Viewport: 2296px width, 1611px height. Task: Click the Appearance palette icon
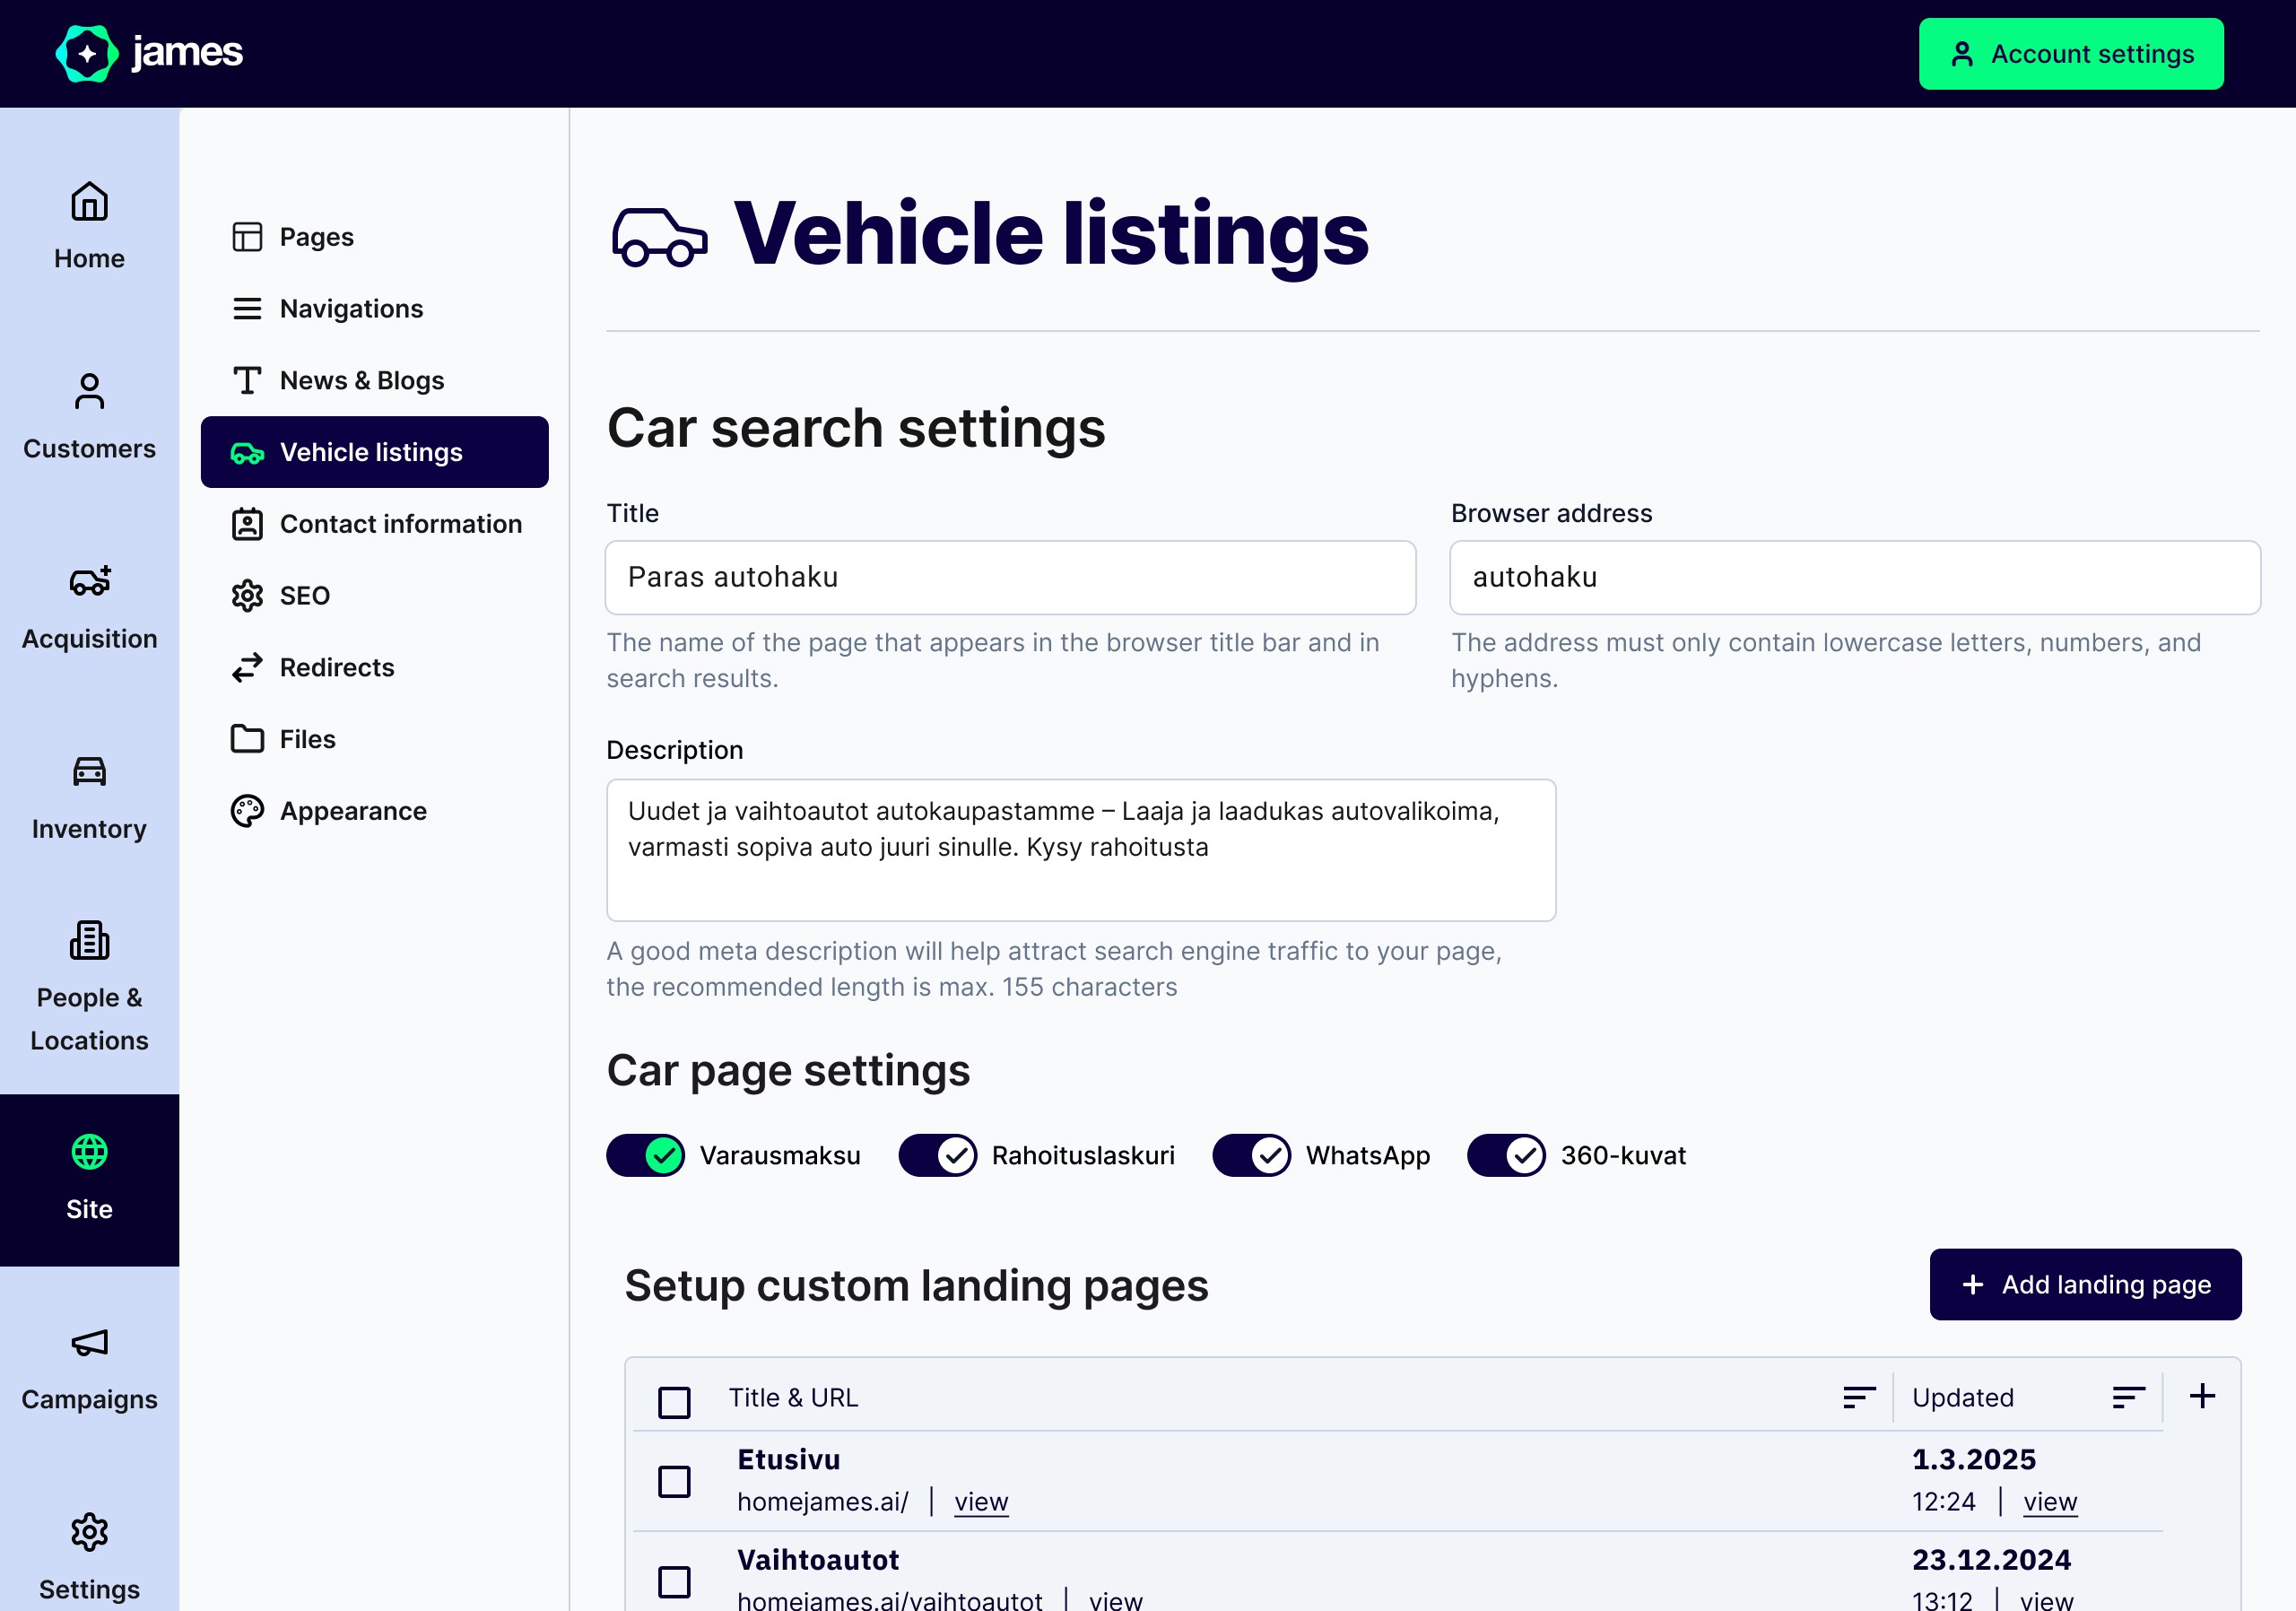[247, 811]
